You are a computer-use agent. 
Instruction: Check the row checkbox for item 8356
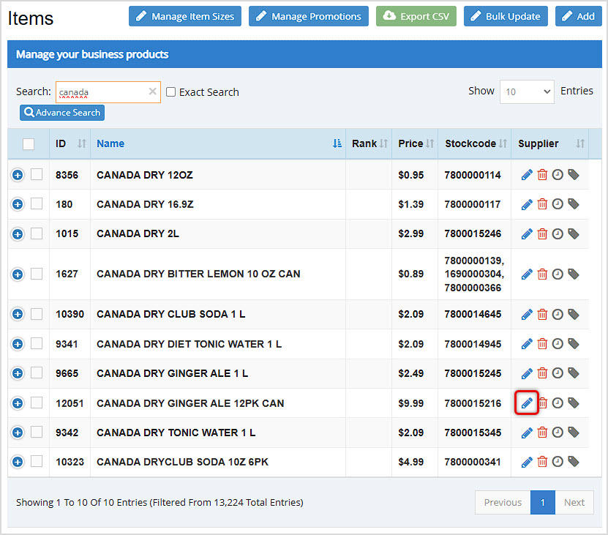37,174
